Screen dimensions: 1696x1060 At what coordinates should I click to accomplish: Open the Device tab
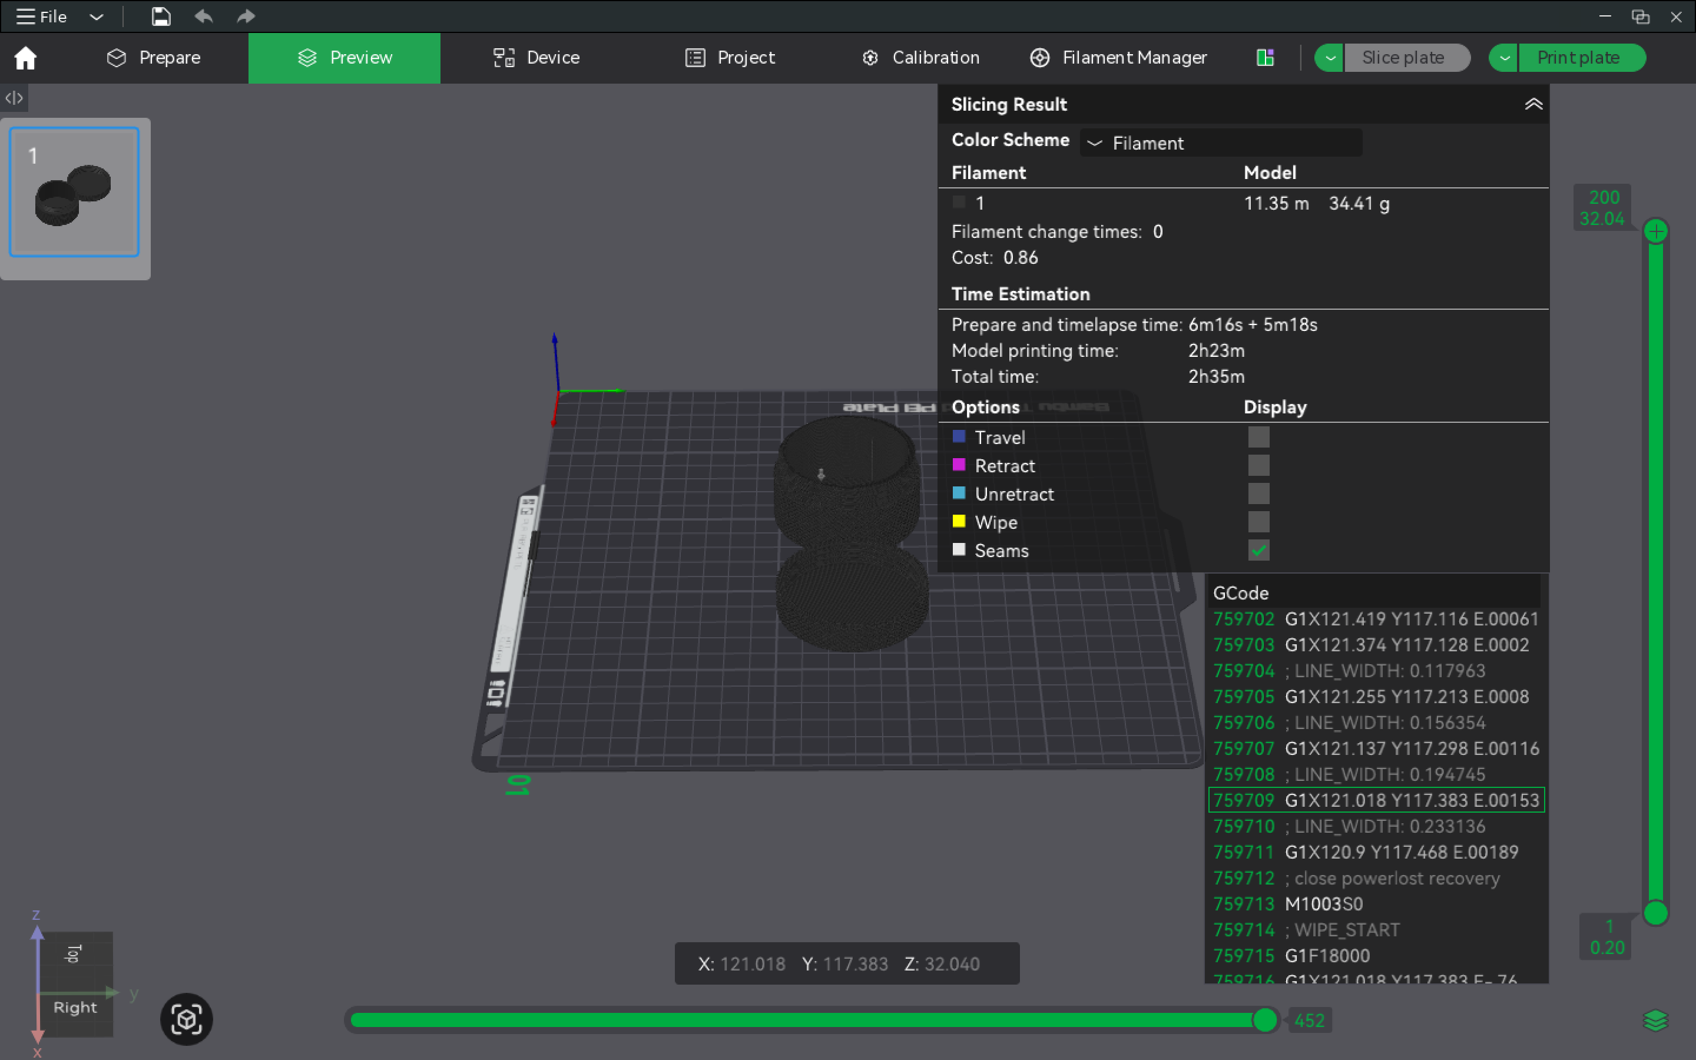point(536,58)
